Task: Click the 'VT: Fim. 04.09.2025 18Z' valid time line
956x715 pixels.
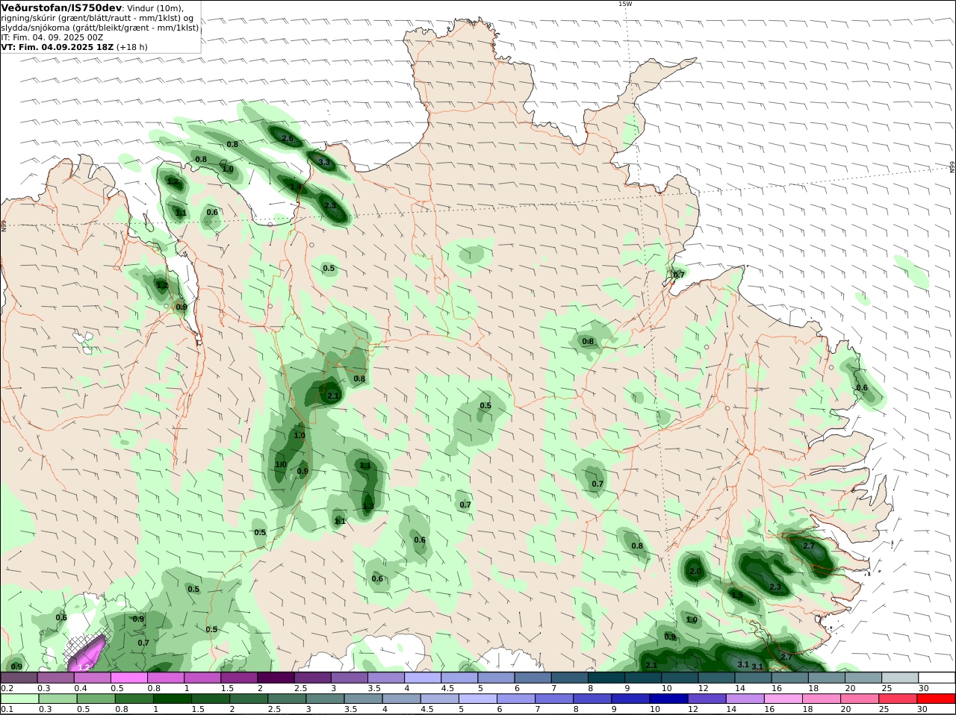Action: (x=57, y=47)
